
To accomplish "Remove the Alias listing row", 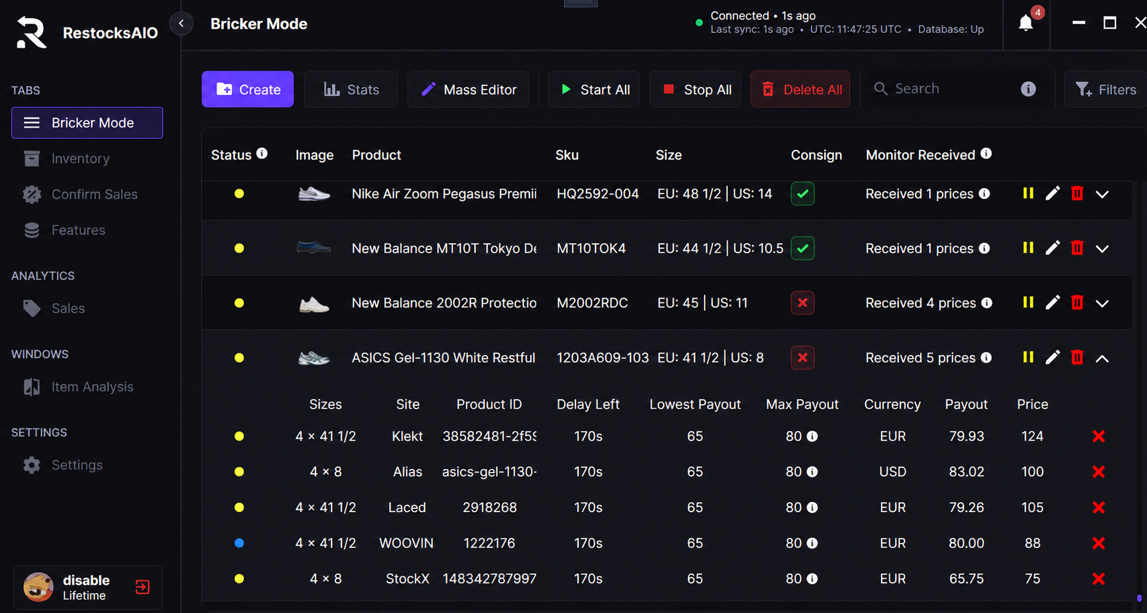I will point(1098,472).
